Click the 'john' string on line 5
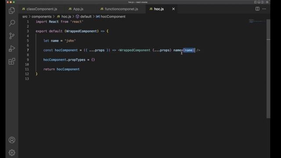 70,41
